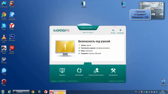Open the Управление лицензиями link
The height and width of the screenshot is (94, 168).
tap(116, 81)
